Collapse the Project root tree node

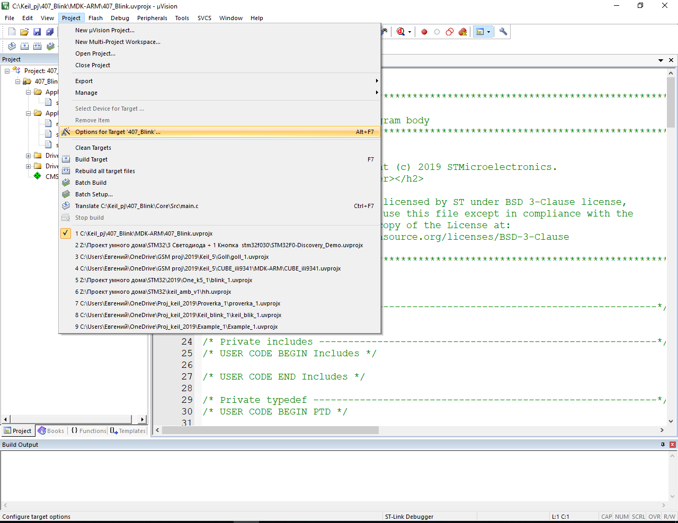7,71
